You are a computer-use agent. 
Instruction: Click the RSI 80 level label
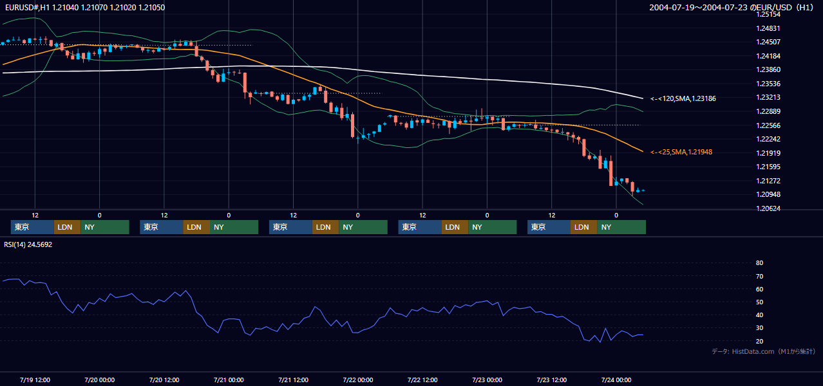point(759,263)
